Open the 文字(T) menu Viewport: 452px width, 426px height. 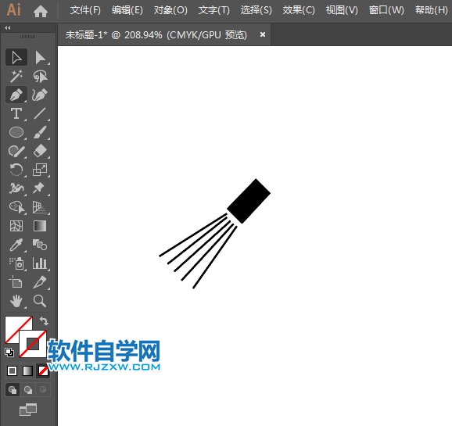pos(214,10)
